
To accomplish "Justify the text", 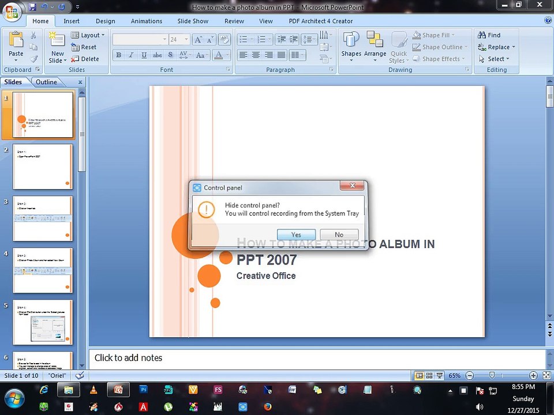I will point(281,55).
